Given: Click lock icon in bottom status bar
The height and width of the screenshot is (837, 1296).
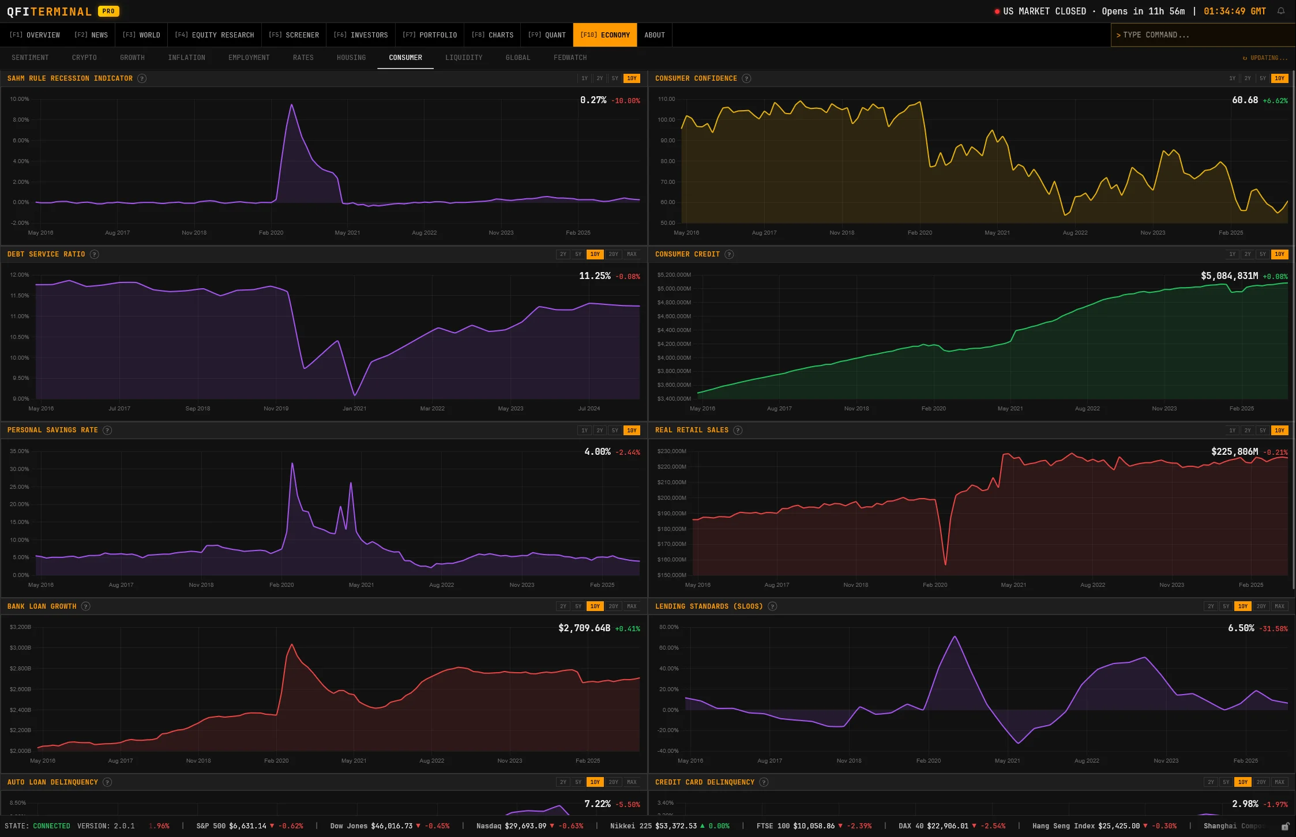Looking at the screenshot, I should click(x=1285, y=826).
